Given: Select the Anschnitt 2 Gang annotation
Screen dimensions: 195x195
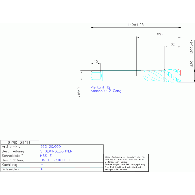Looking at the screenshot, I should [106, 91].
